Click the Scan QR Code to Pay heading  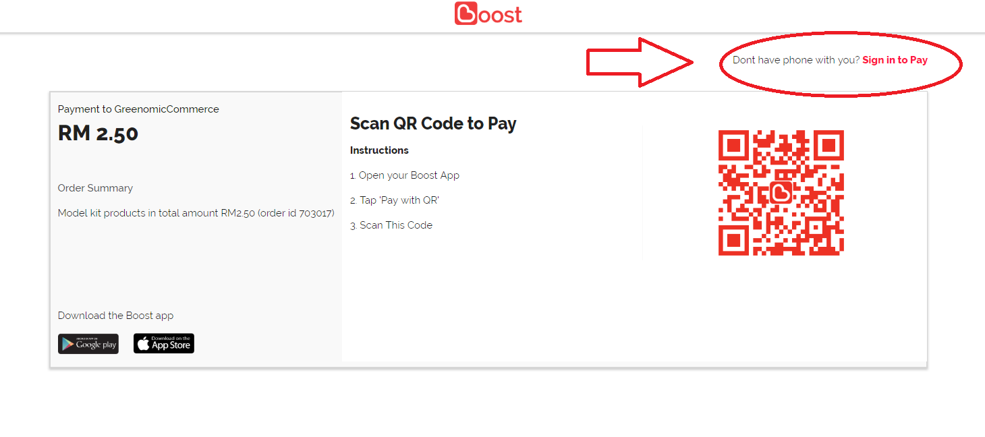pyautogui.click(x=433, y=123)
